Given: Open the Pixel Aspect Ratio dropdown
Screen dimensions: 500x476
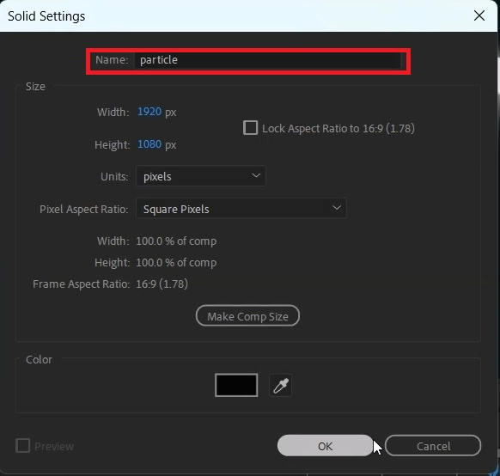Looking at the screenshot, I should coord(241,209).
